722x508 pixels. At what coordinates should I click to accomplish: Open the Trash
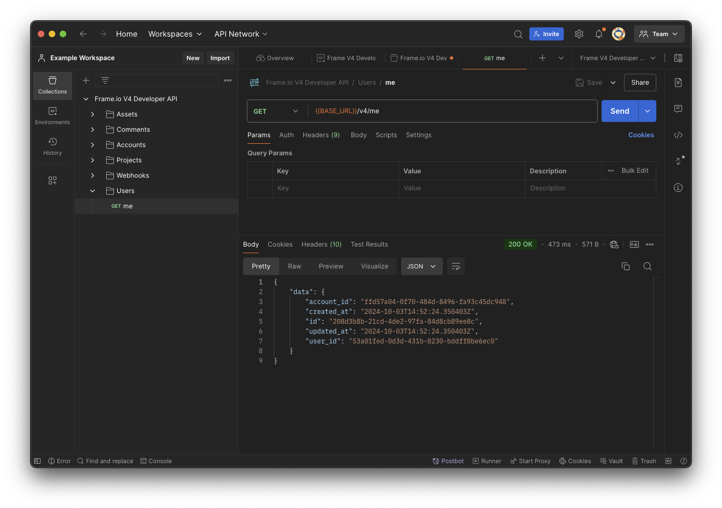[644, 461]
